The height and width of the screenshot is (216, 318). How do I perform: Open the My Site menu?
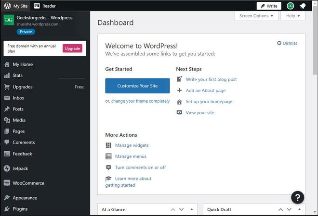[x=16, y=6]
